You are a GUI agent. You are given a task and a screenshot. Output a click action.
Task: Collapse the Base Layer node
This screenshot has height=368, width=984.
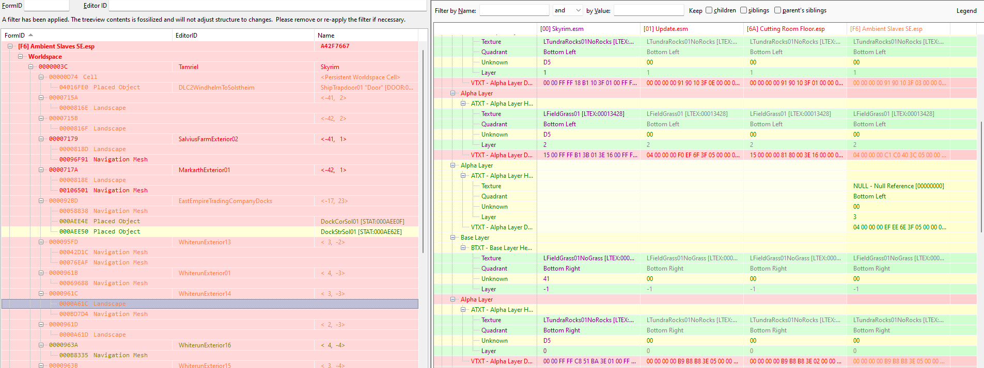[453, 238]
